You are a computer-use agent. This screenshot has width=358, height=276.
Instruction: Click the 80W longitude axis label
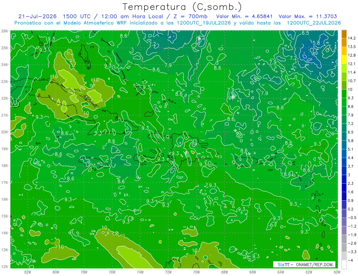pos(56,272)
